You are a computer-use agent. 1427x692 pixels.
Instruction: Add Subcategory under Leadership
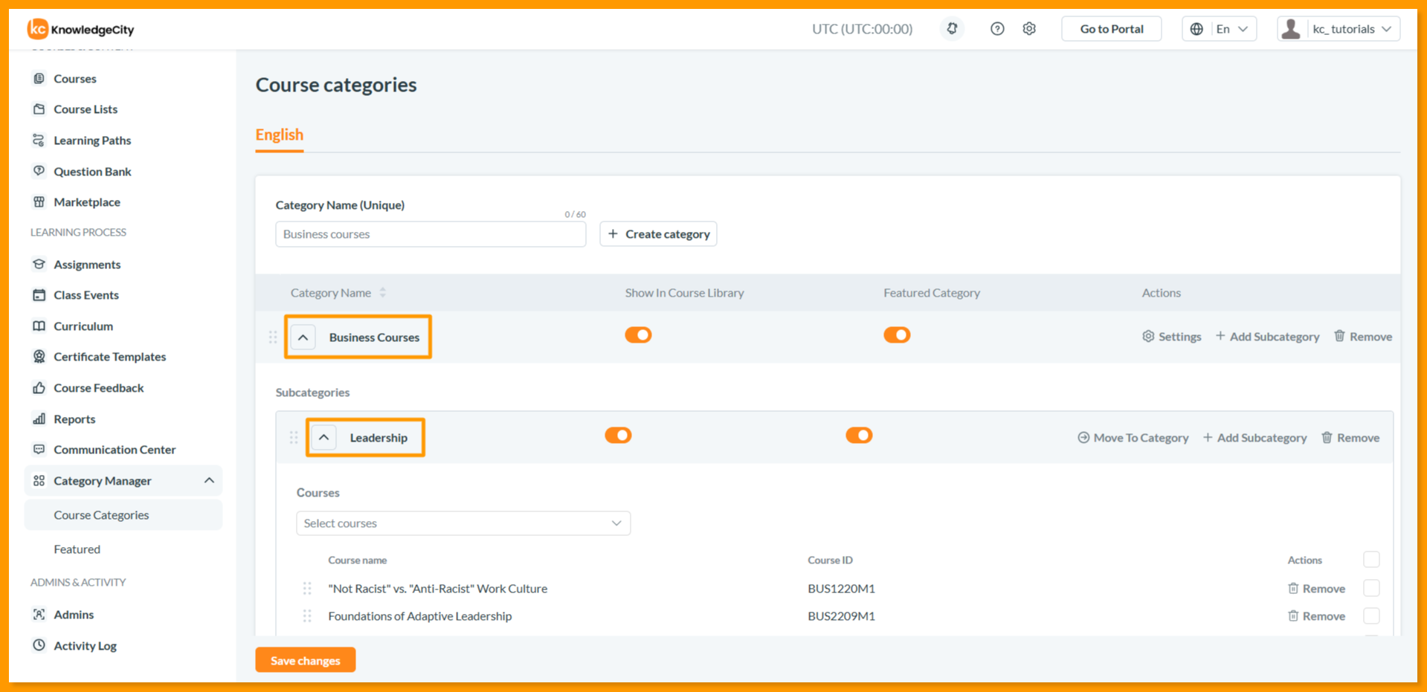pyautogui.click(x=1254, y=438)
